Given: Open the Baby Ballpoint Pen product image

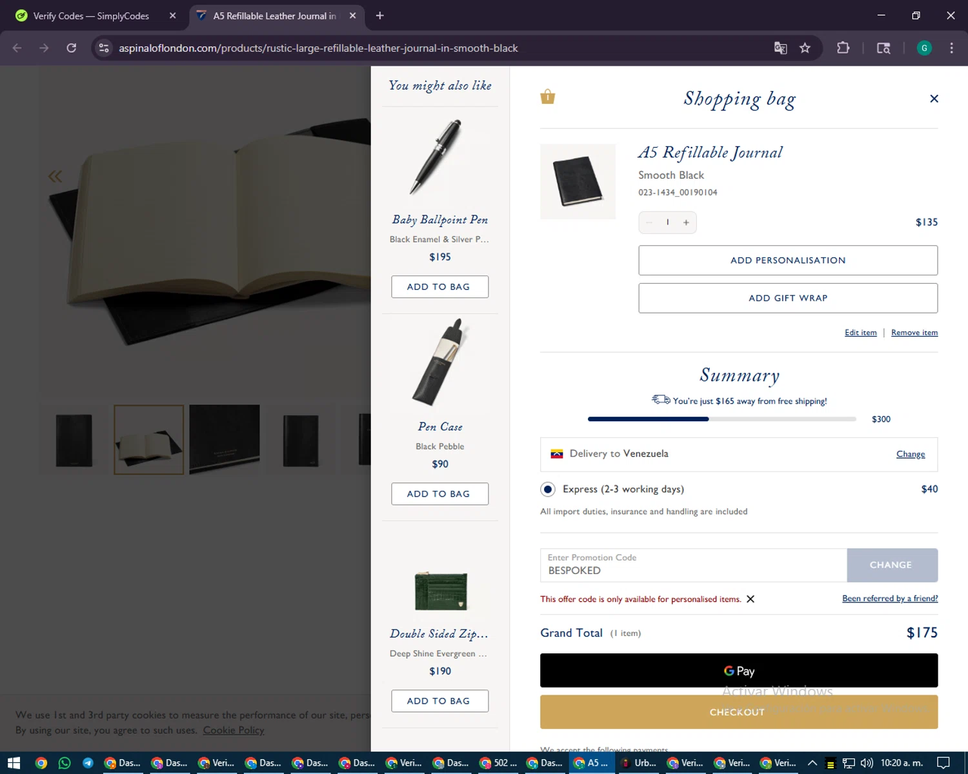Looking at the screenshot, I should pos(439,157).
